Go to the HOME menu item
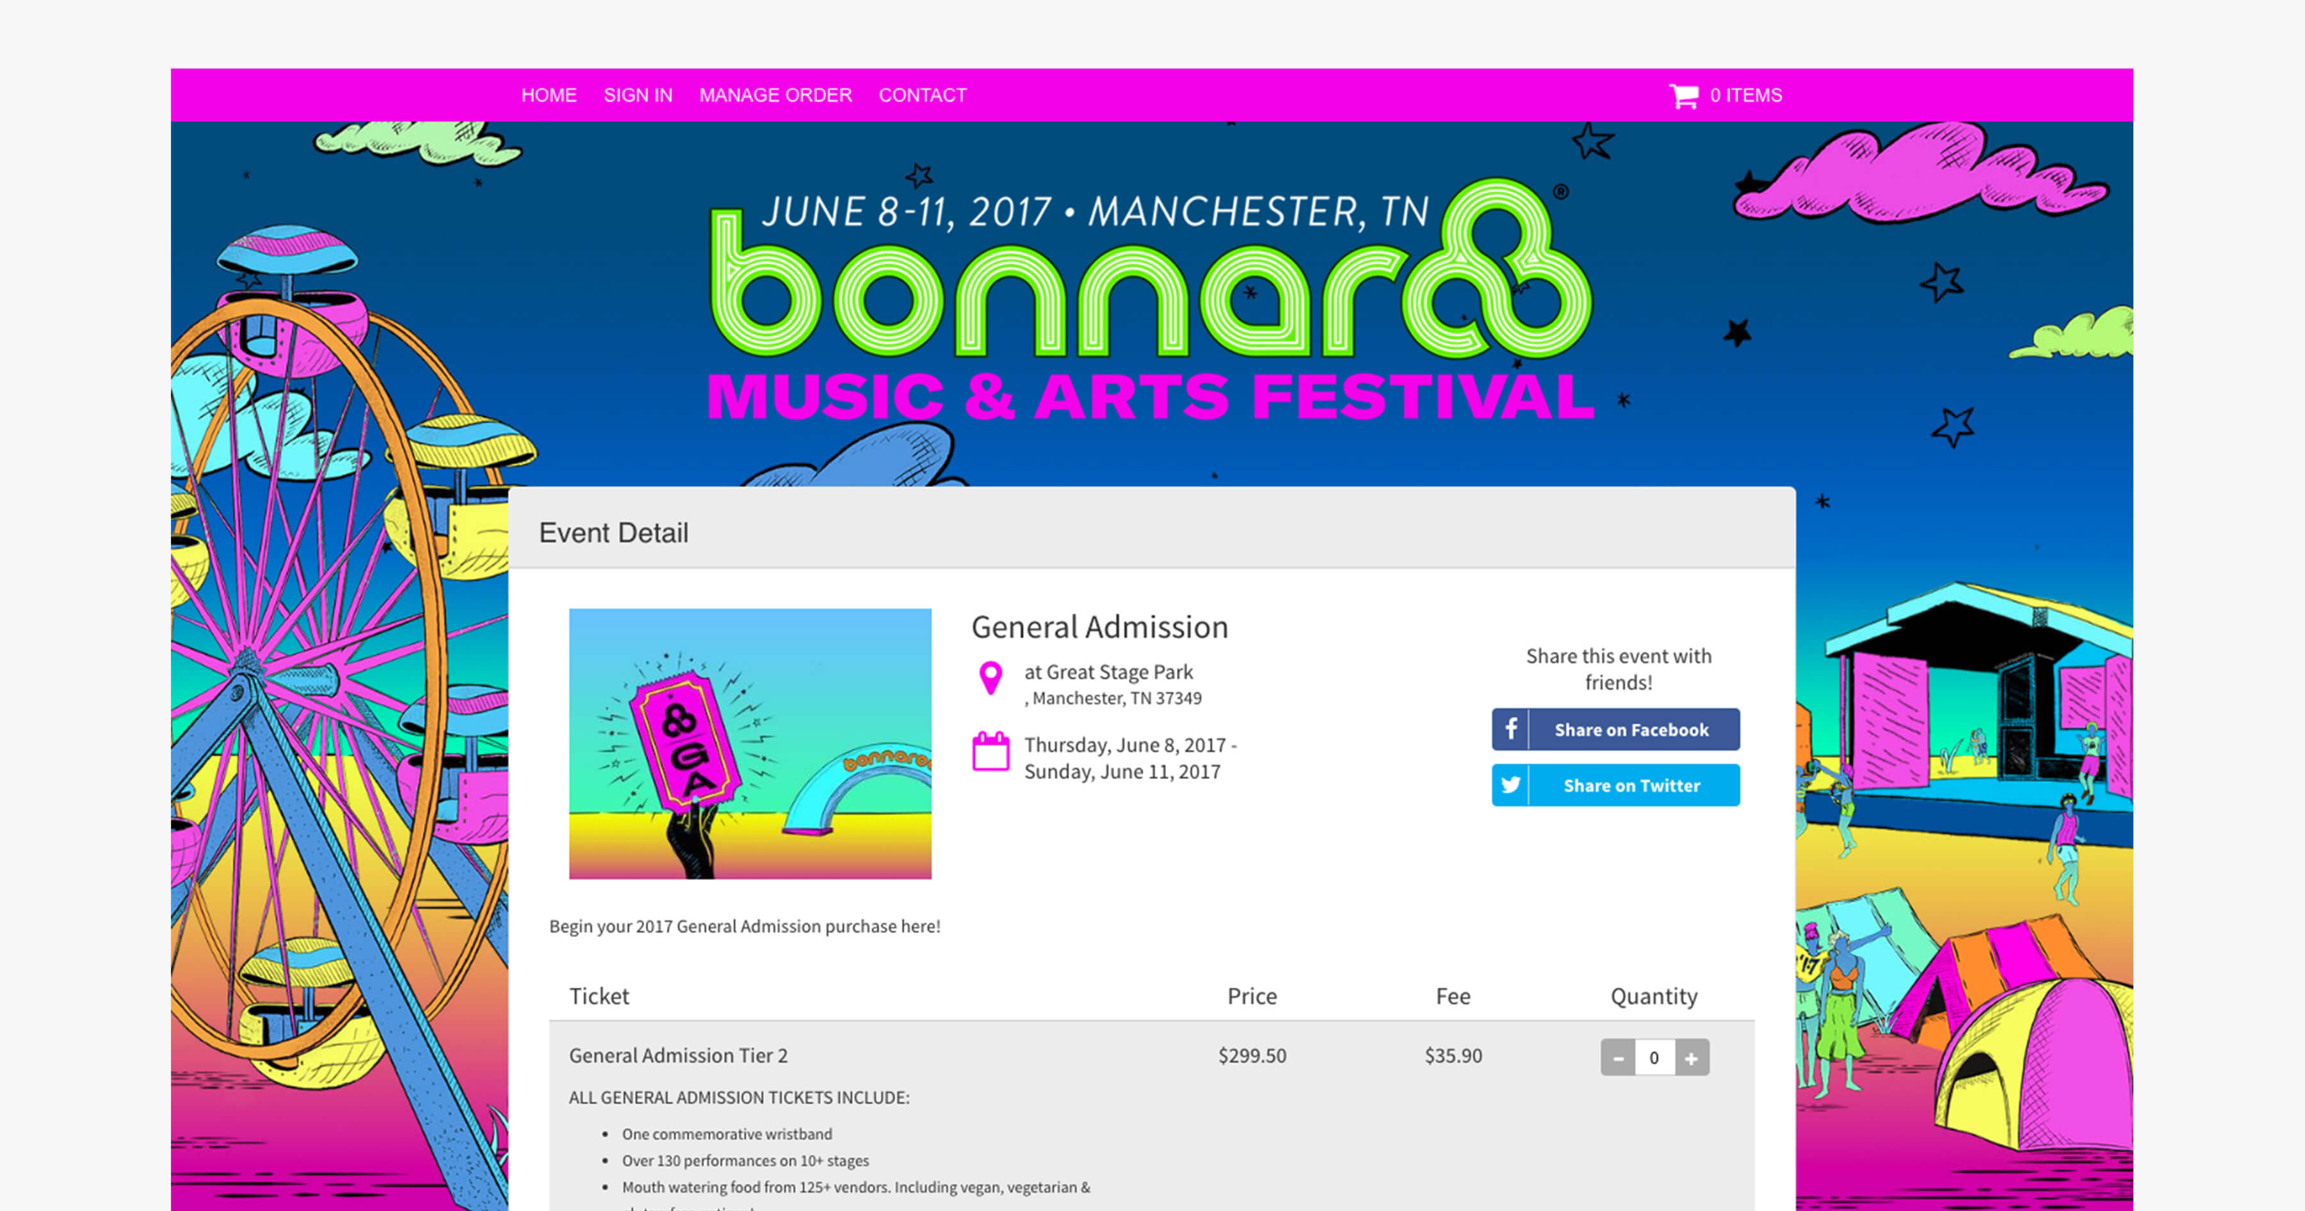This screenshot has height=1211, width=2305. [x=549, y=95]
